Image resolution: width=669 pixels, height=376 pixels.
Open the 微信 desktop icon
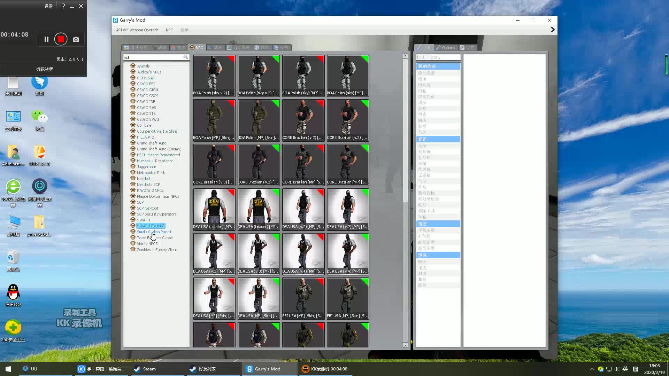39,120
